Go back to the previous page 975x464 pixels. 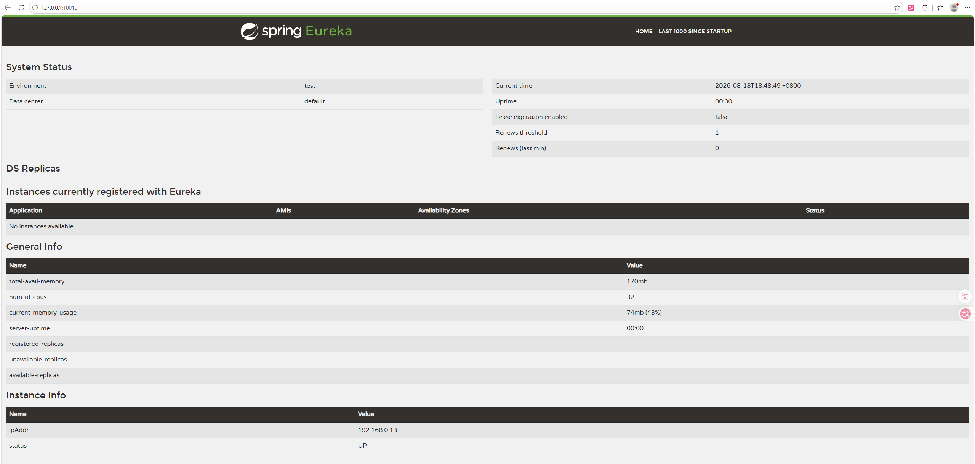(8, 8)
